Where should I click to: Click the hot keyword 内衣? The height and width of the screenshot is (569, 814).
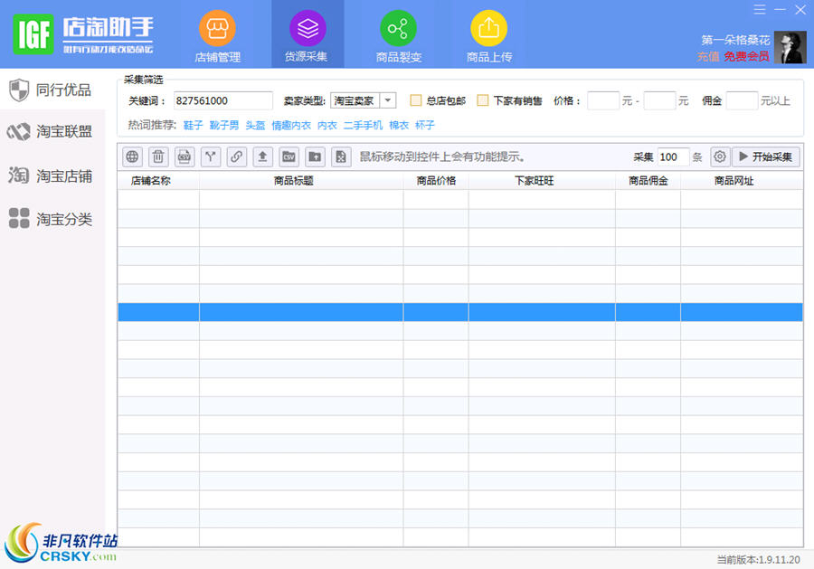327,125
